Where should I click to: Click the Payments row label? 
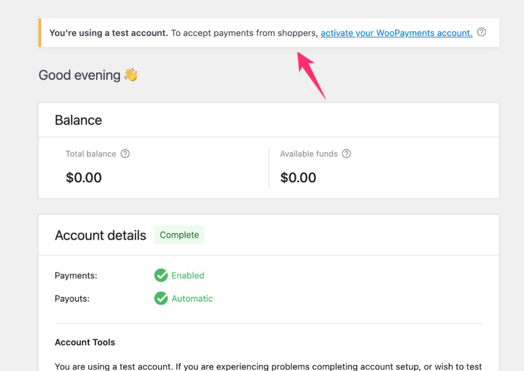coord(75,275)
